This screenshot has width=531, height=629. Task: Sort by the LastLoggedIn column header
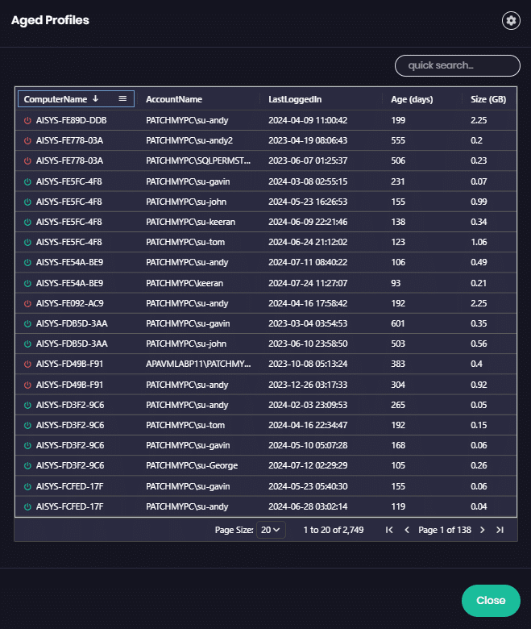295,99
